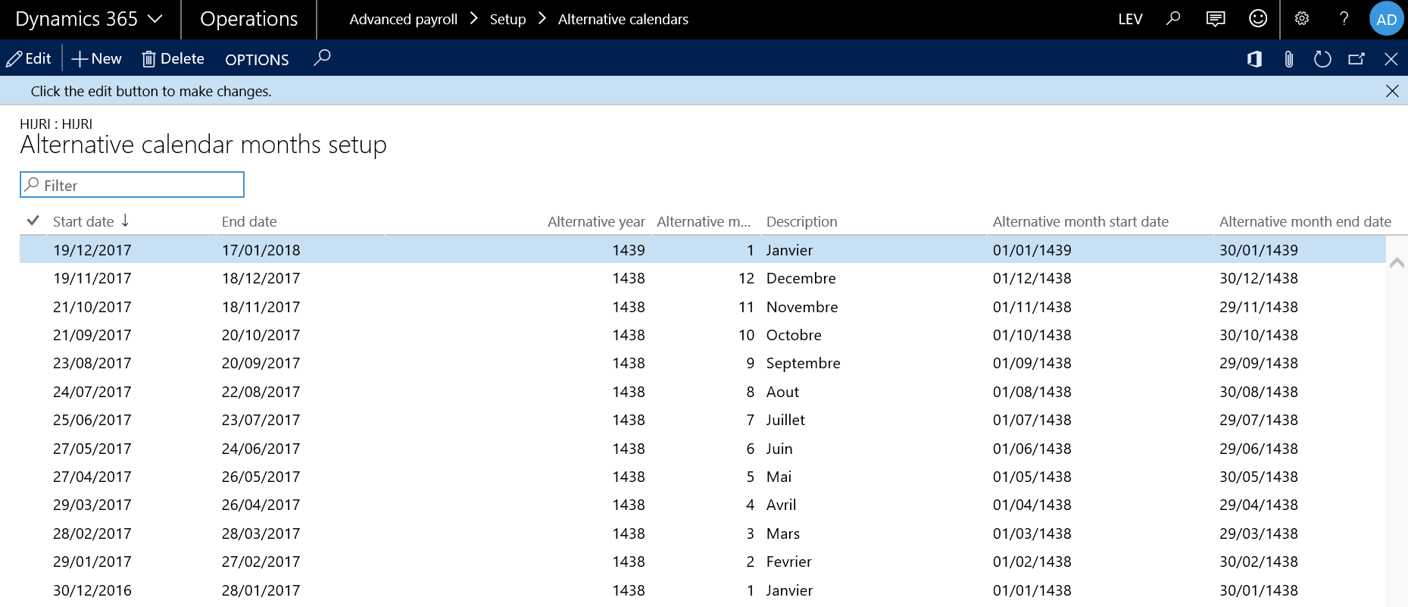
Task: Click the Filter input field
Action: [132, 185]
